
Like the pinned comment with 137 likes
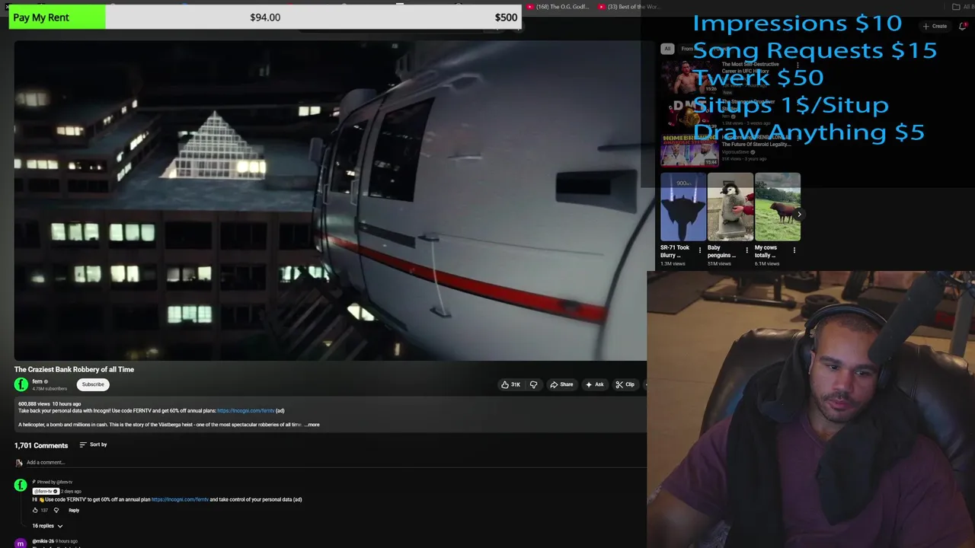point(35,510)
